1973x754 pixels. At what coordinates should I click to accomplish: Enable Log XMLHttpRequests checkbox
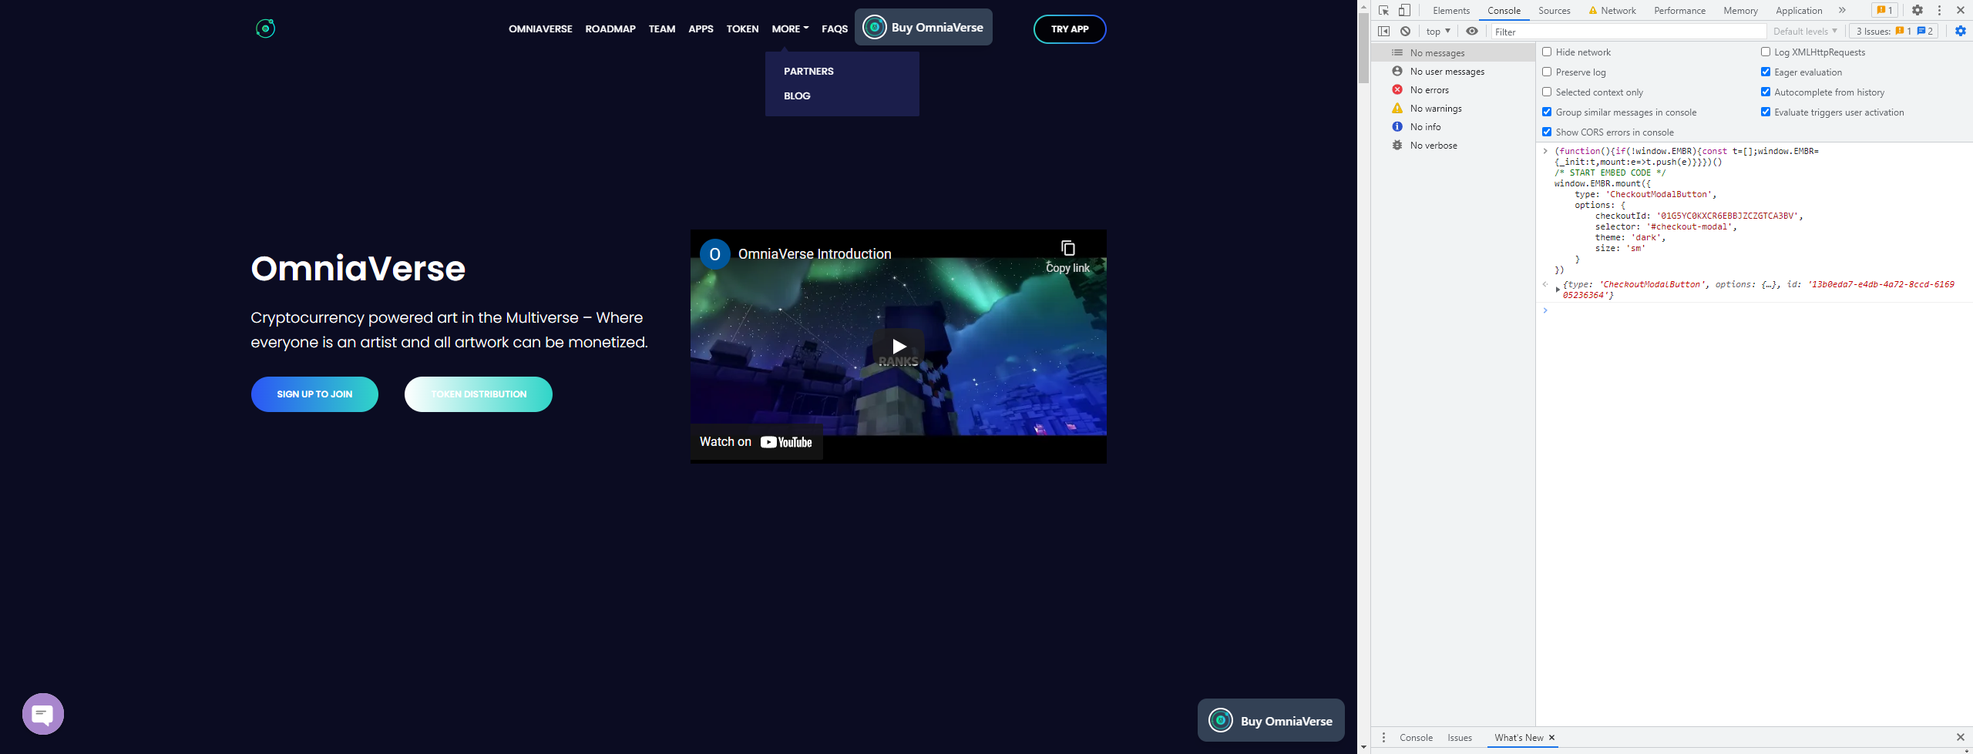tap(1766, 52)
